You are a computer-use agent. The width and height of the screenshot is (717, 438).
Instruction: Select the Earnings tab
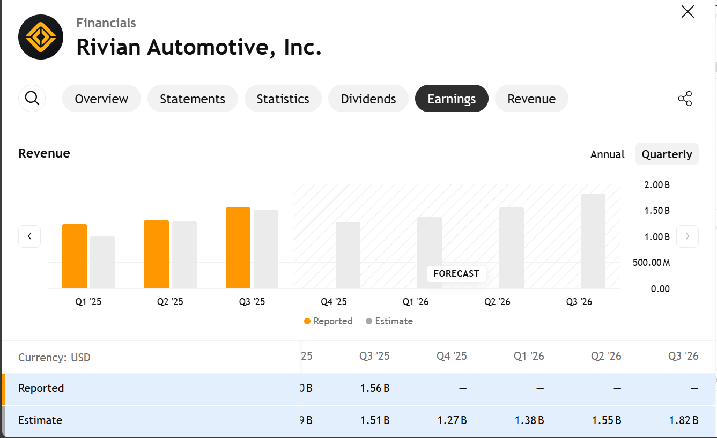[x=452, y=99]
